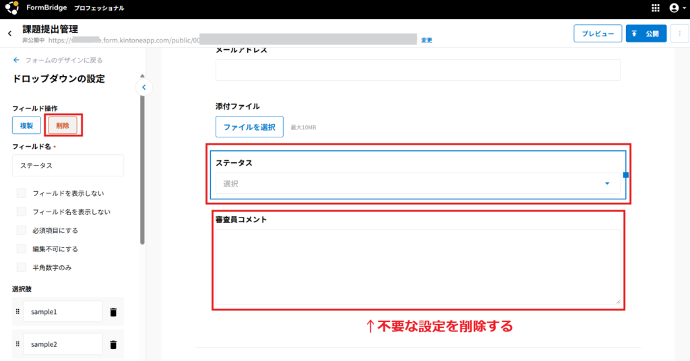Grab the drag handle beside sample2
This screenshot has height=361, width=690.
click(18, 345)
